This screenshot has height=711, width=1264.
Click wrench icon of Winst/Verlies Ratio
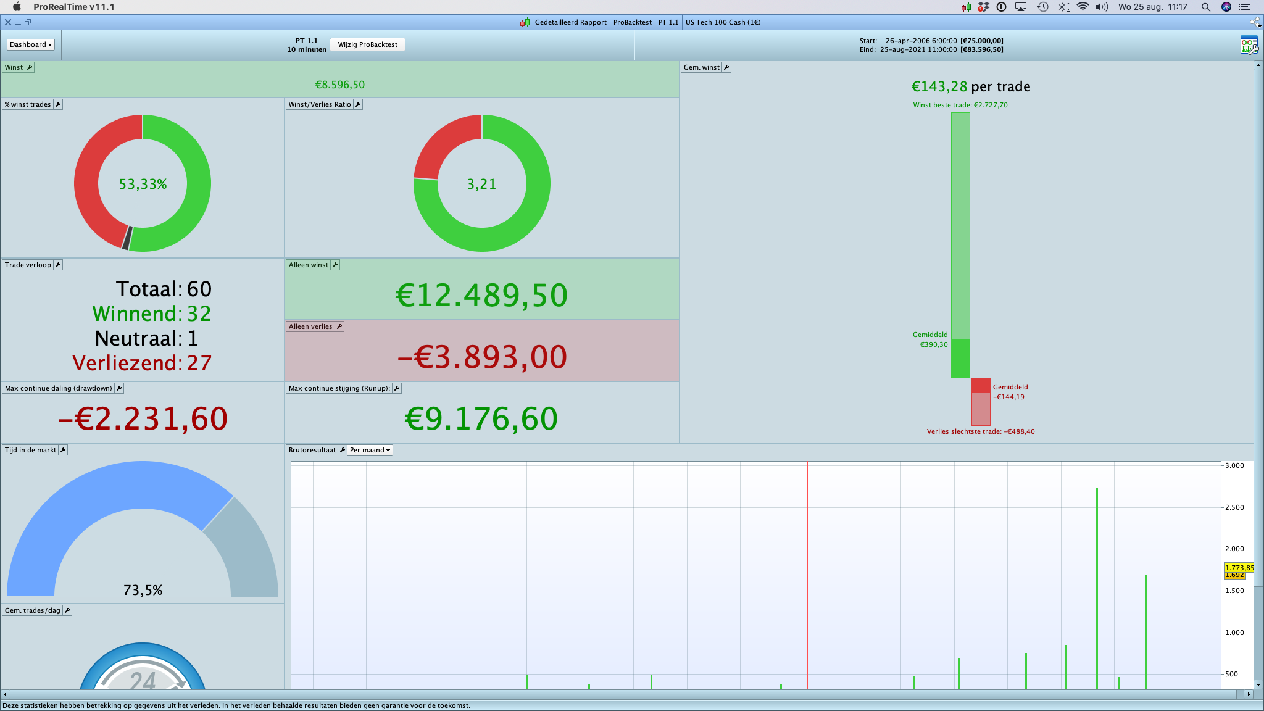coord(358,104)
